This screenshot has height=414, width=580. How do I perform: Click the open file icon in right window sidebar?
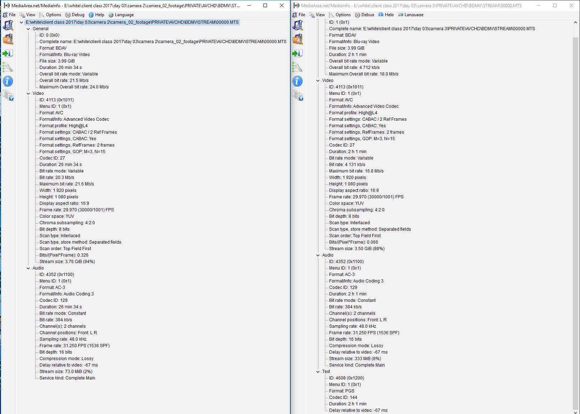pos(298,26)
